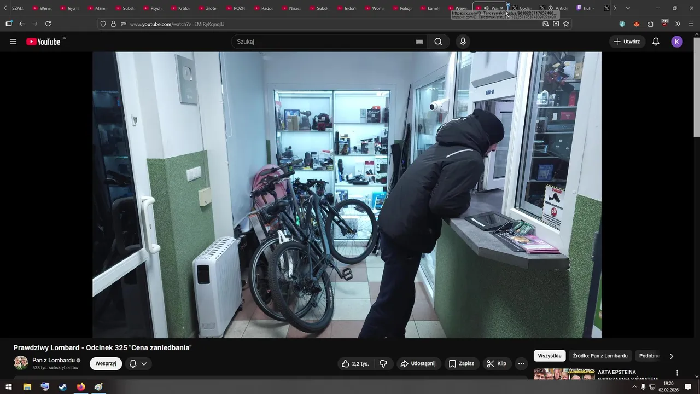Open Windows notification center
The image size is (700, 394).
pyautogui.click(x=688, y=387)
